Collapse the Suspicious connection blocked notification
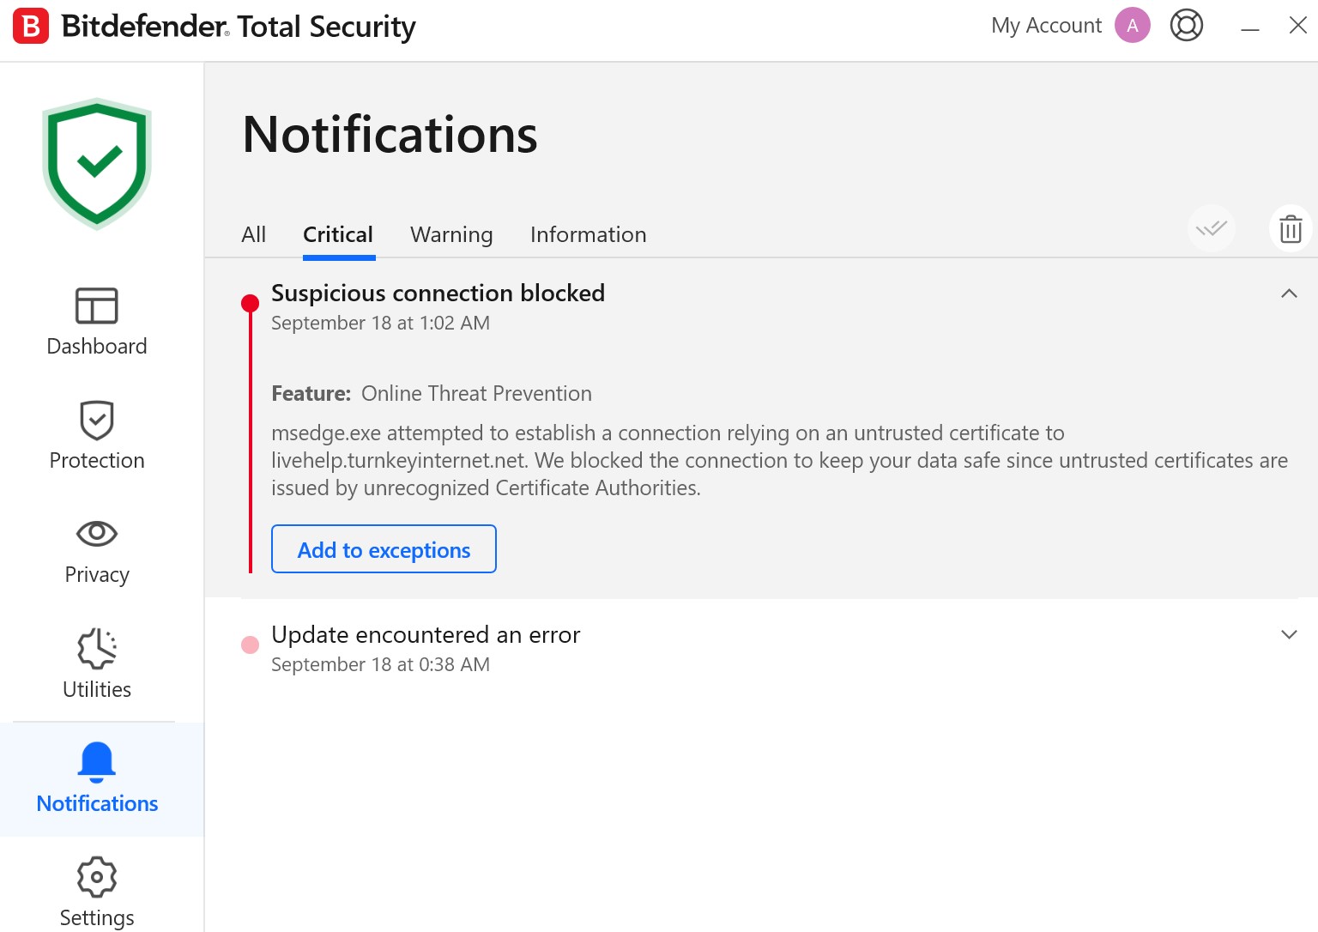Viewport: 1318px width, 932px height. coord(1288,294)
